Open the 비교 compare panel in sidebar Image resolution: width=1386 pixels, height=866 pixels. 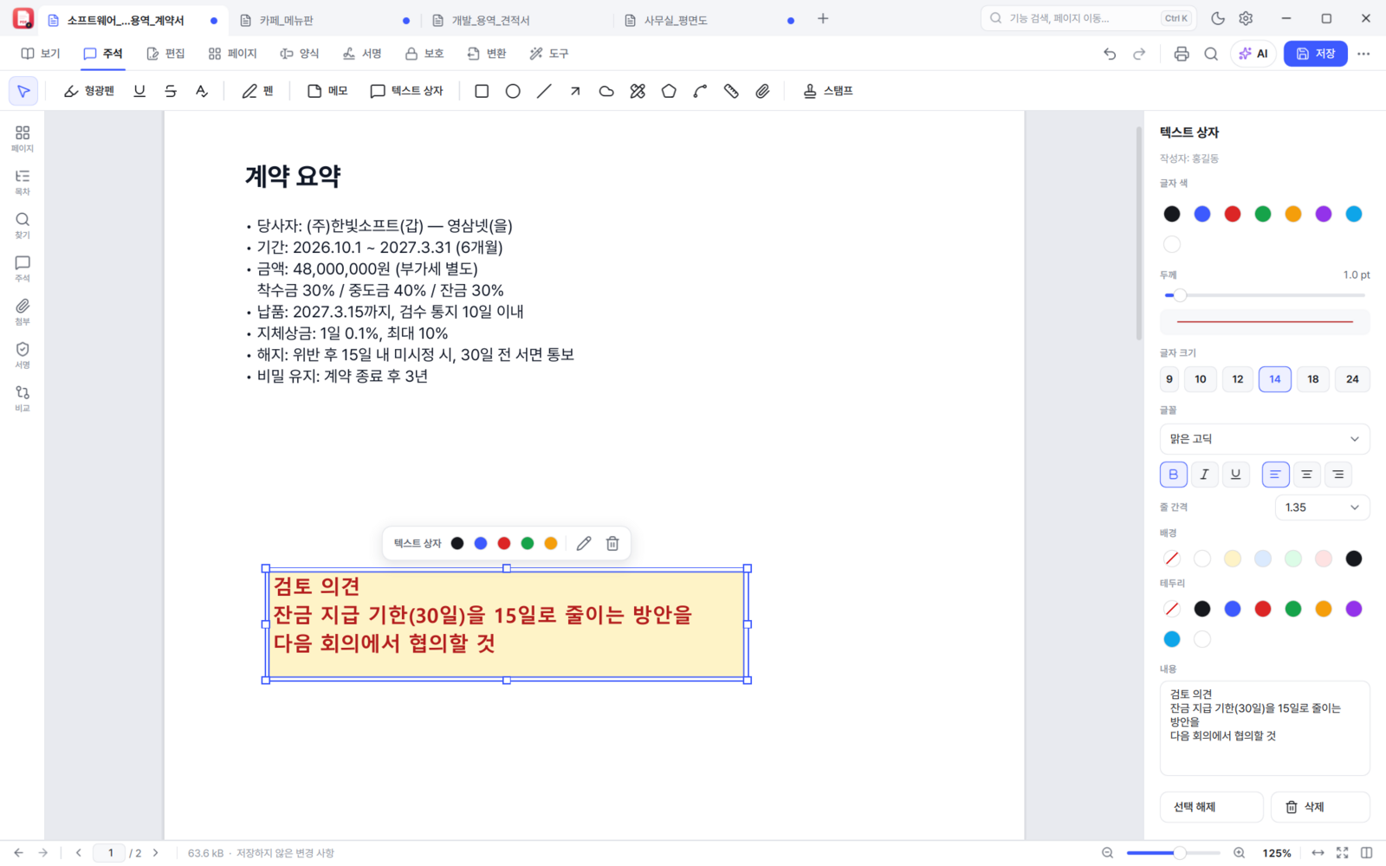click(x=23, y=398)
